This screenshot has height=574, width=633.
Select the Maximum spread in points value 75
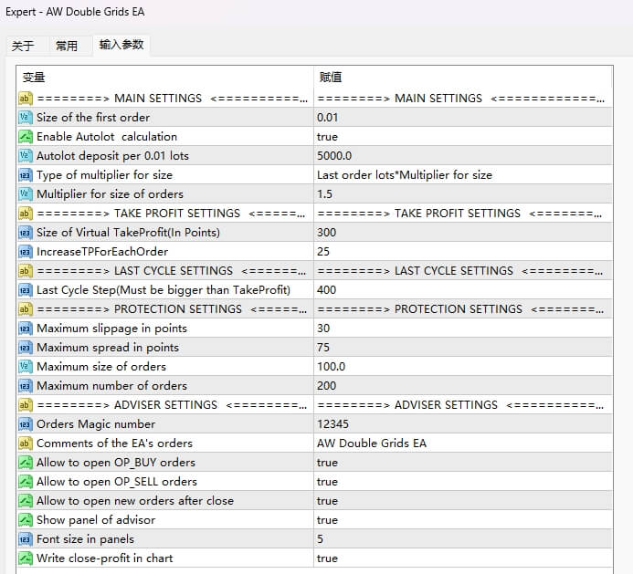point(326,348)
